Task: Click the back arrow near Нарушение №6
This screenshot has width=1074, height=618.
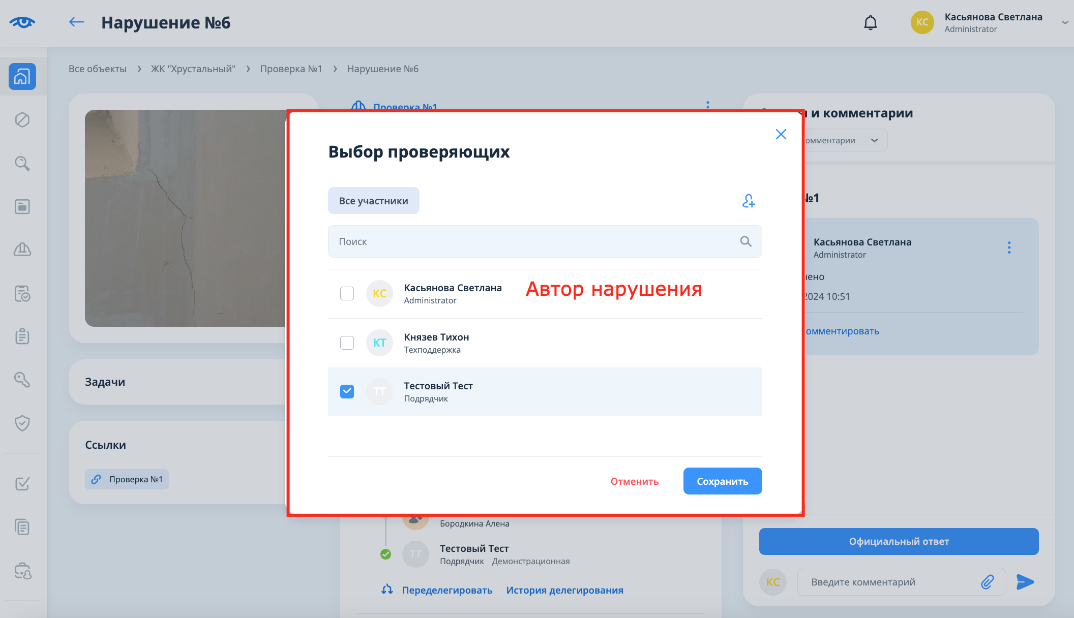Action: coord(76,22)
